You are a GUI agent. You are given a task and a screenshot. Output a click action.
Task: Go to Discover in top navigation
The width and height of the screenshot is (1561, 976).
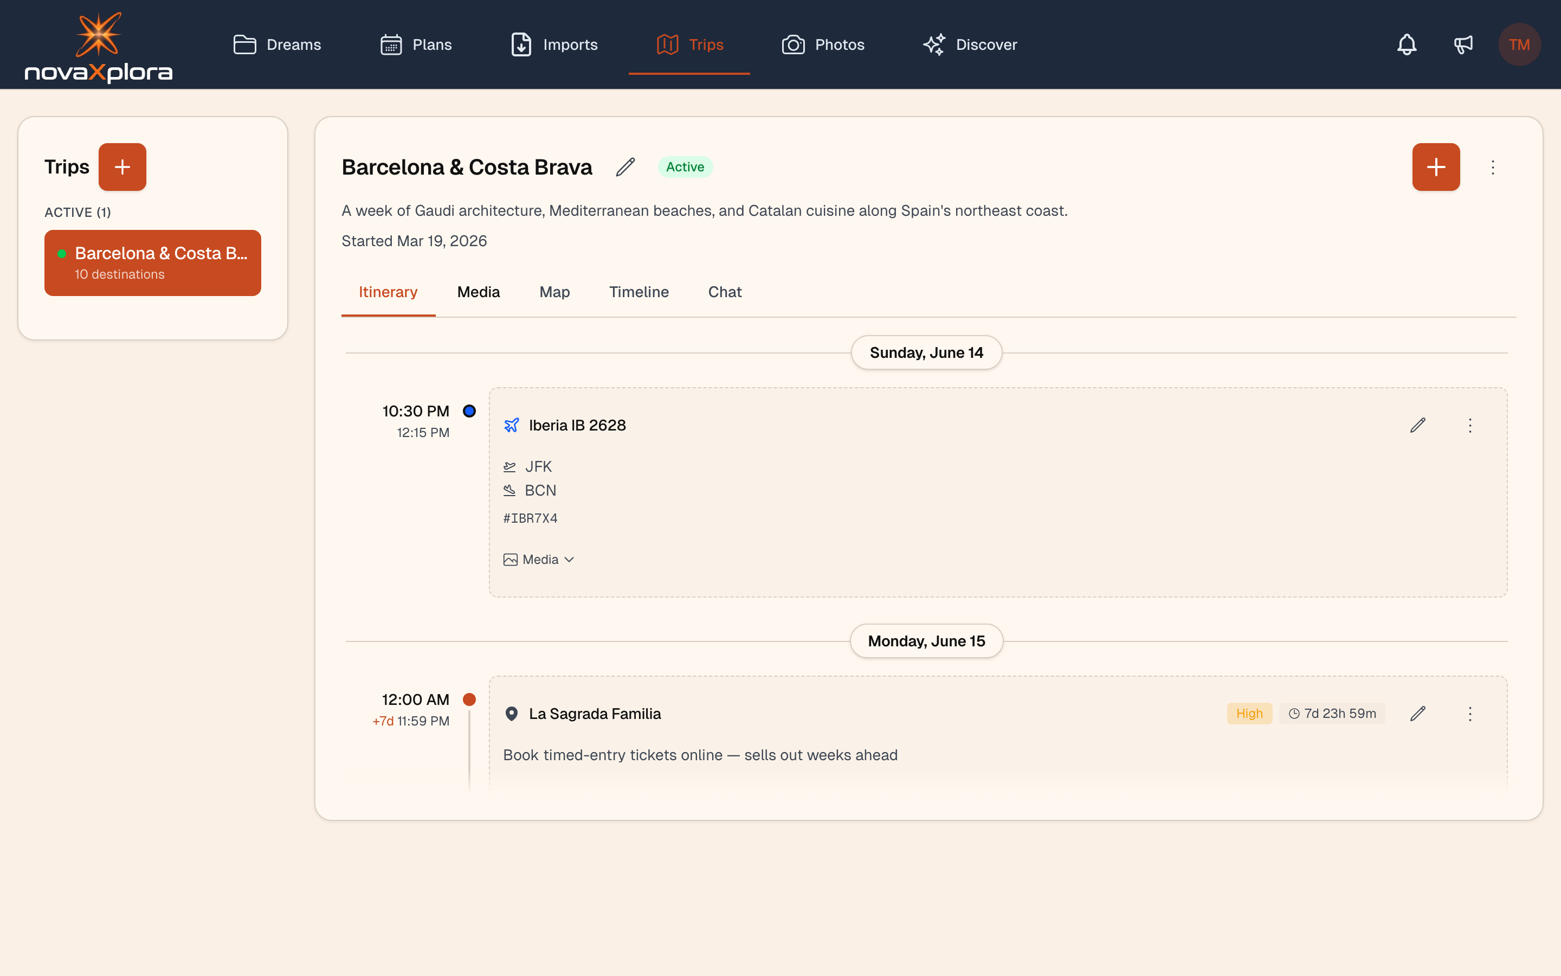tap(970, 44)
